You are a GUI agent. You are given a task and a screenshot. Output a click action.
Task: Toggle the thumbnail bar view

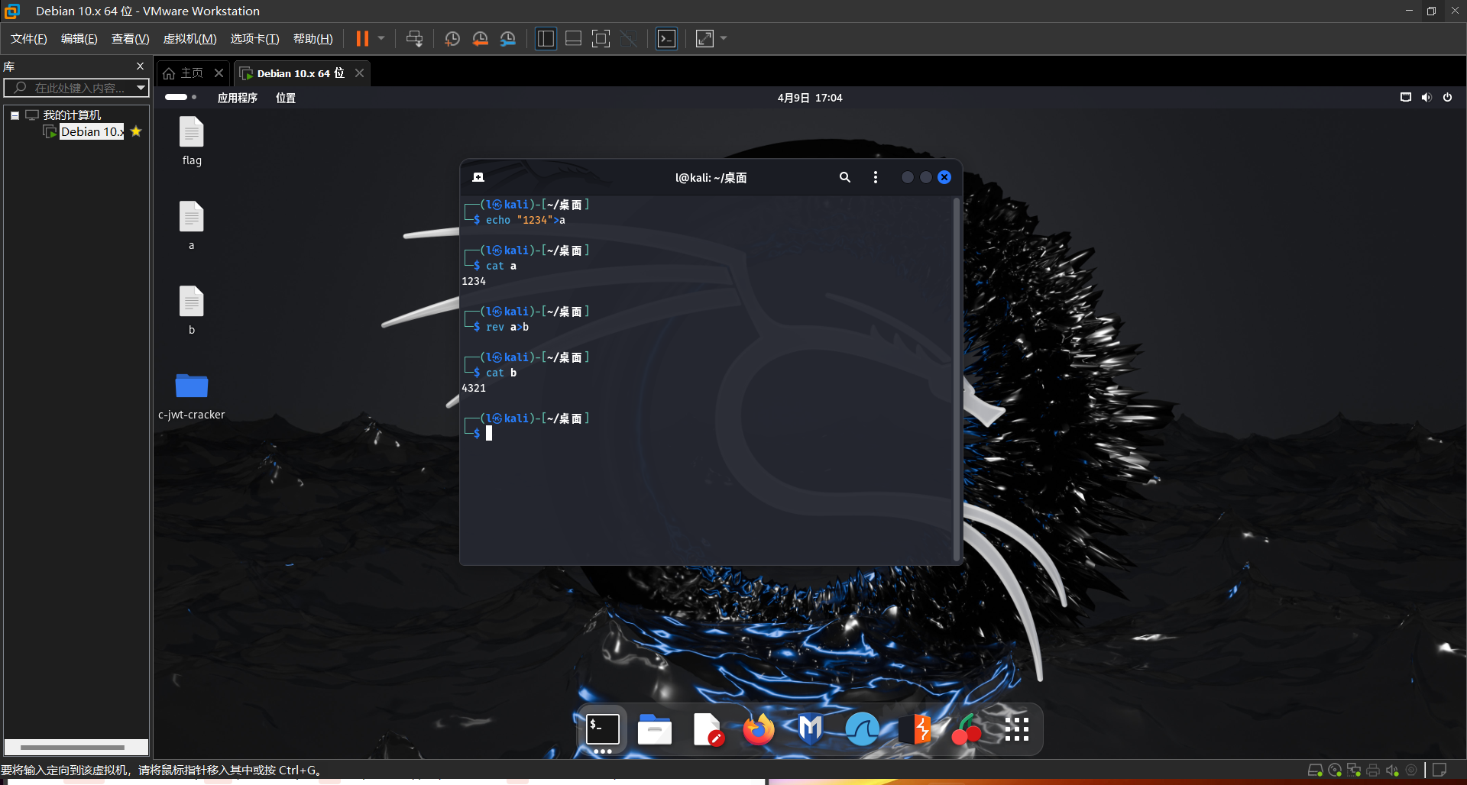(x=573, y=38)
